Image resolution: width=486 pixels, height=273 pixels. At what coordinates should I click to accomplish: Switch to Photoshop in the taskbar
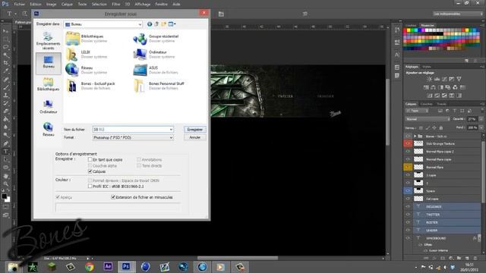(126, 266)
